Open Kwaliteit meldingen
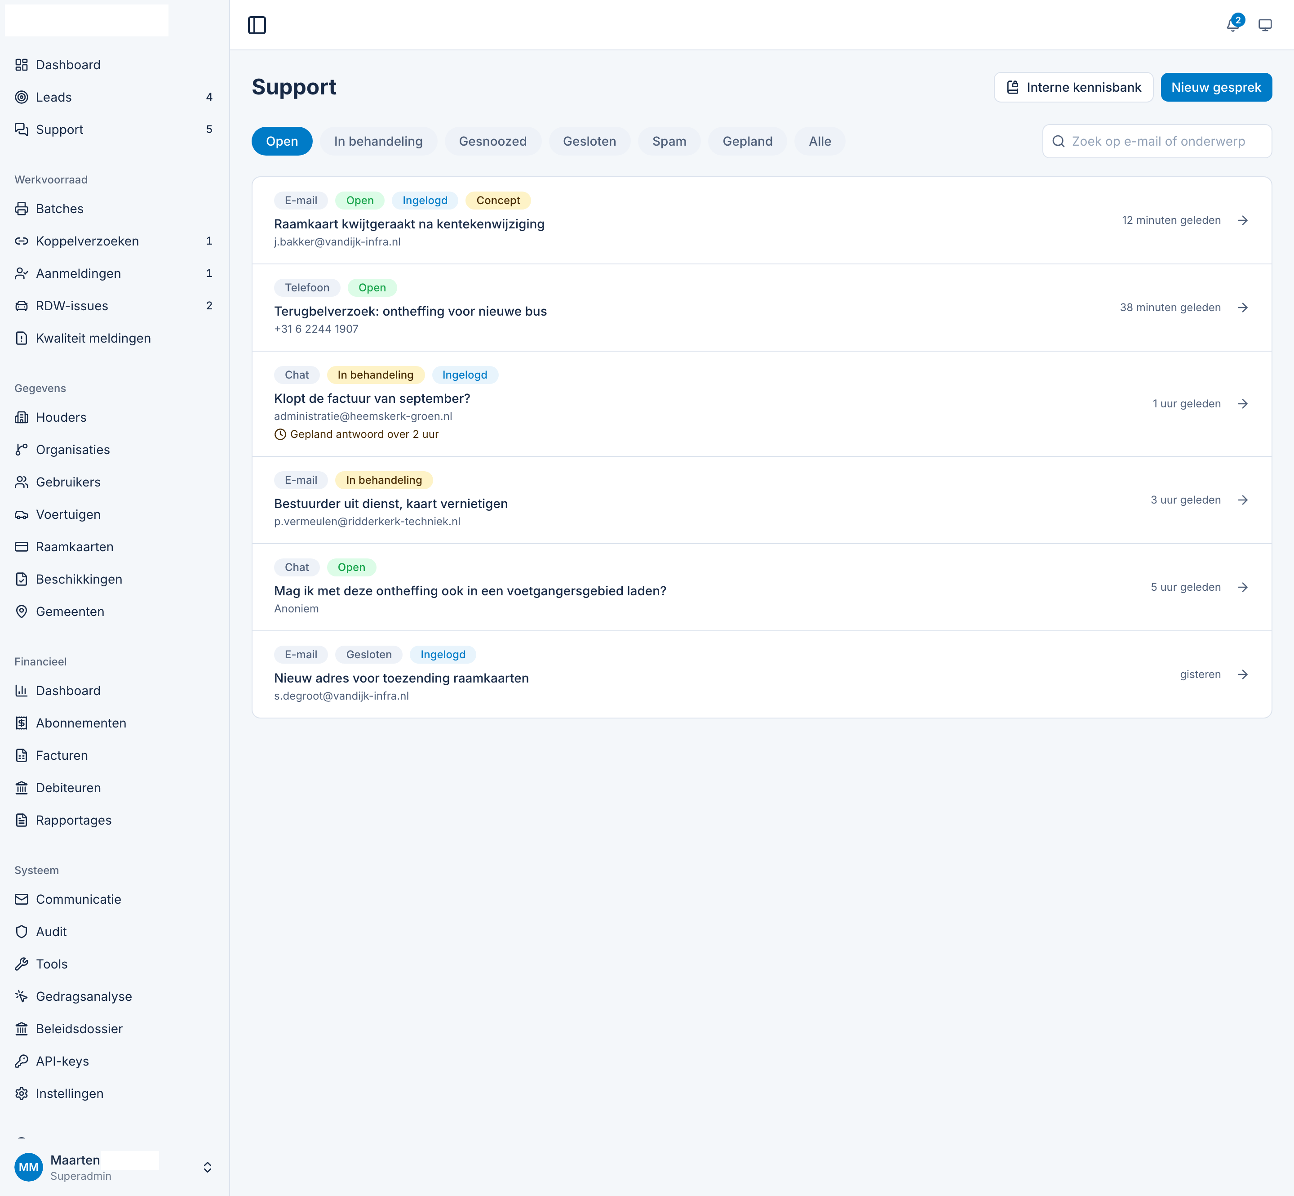This screenshot has width=1294, height=1196. pos(115,338)
